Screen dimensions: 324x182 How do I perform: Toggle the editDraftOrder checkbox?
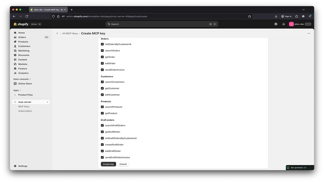tap(102, 151)
